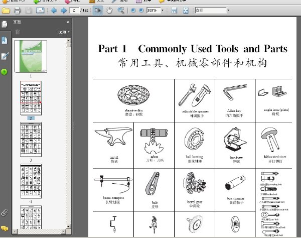Viewport: 301px width, 238px height.
Task: Open the zoom percentage dropdown arrow
Action: coord(163,10)
